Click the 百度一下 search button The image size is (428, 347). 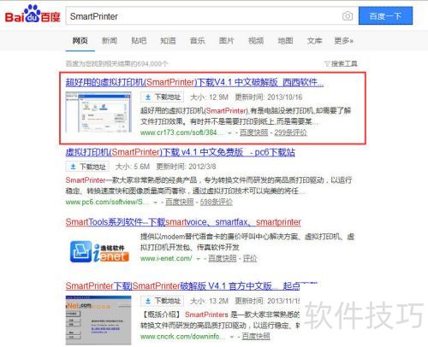(x=385, y=16)
